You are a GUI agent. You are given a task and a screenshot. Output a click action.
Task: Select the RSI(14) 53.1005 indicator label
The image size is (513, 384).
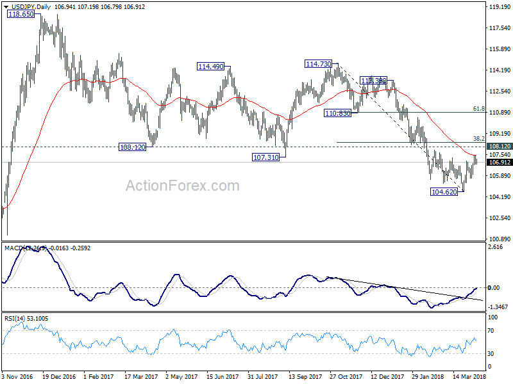pos(26,318)
